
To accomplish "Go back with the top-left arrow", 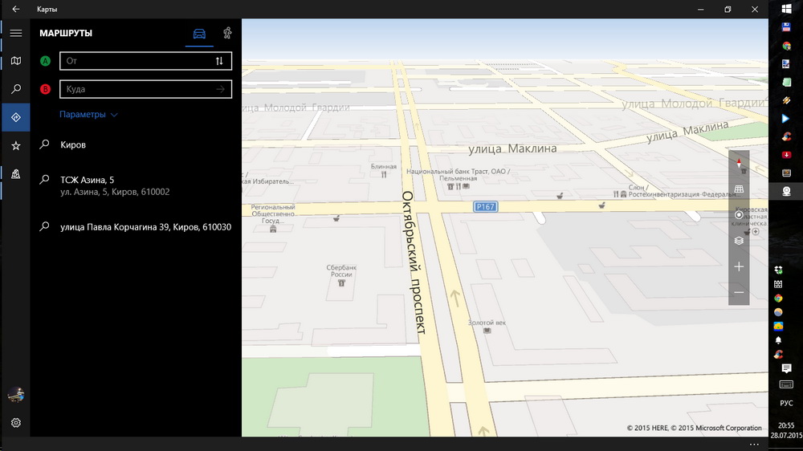I will (16, 9).
